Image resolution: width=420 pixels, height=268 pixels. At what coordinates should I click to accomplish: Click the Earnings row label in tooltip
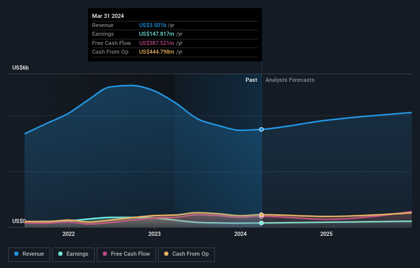(103, 34)
